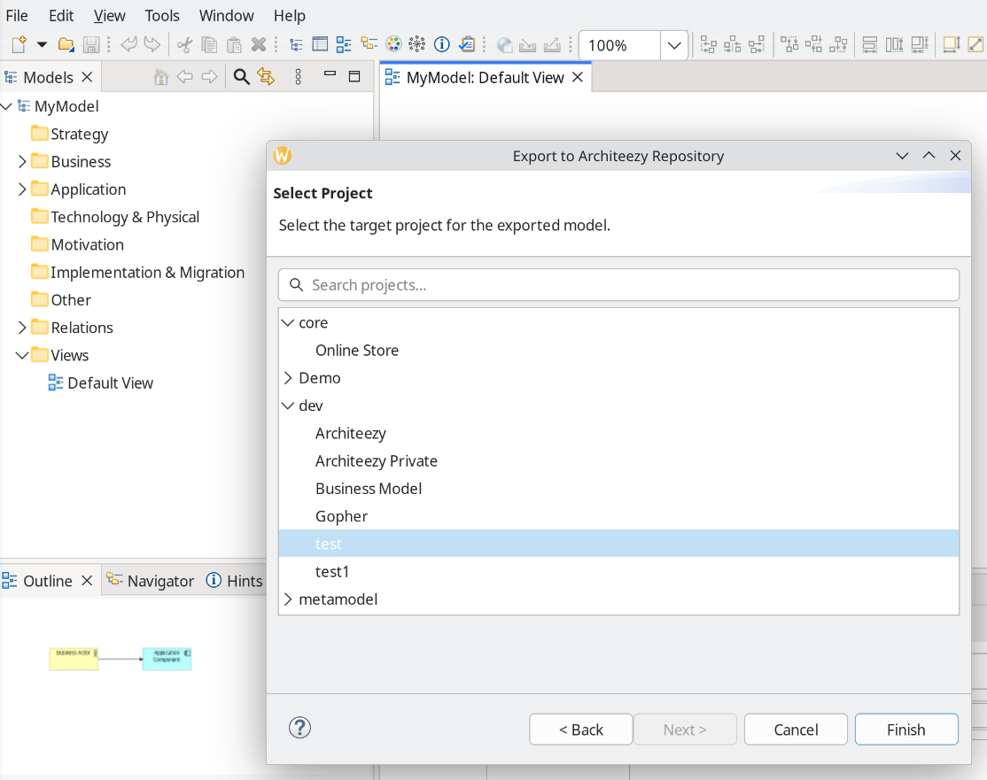
Task: Click the globe collaboration icon in the toolbar
Action: [x=504, y=44]
